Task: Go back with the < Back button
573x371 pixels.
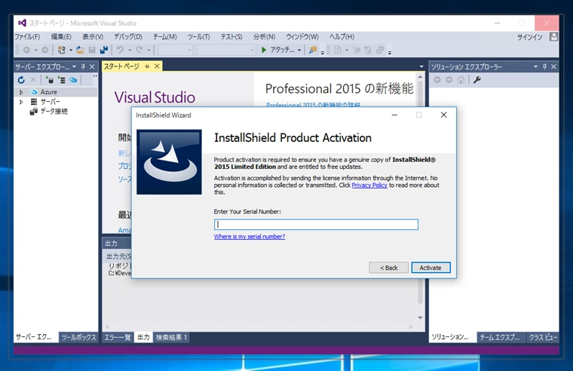Action: coord(388,268)
